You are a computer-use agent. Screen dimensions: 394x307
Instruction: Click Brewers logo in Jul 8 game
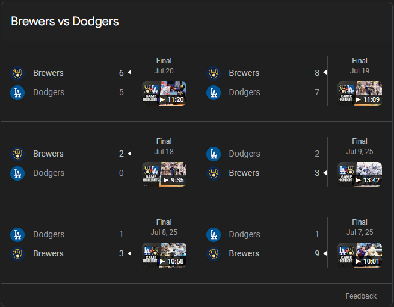17,254
